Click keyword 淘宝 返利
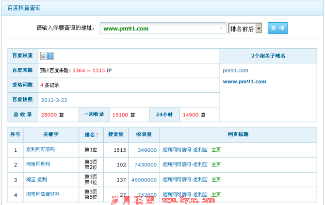 pos(36,179)
